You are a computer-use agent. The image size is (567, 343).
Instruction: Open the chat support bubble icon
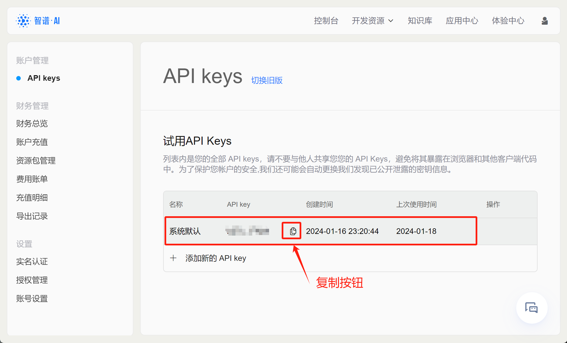tap(531, 308)
